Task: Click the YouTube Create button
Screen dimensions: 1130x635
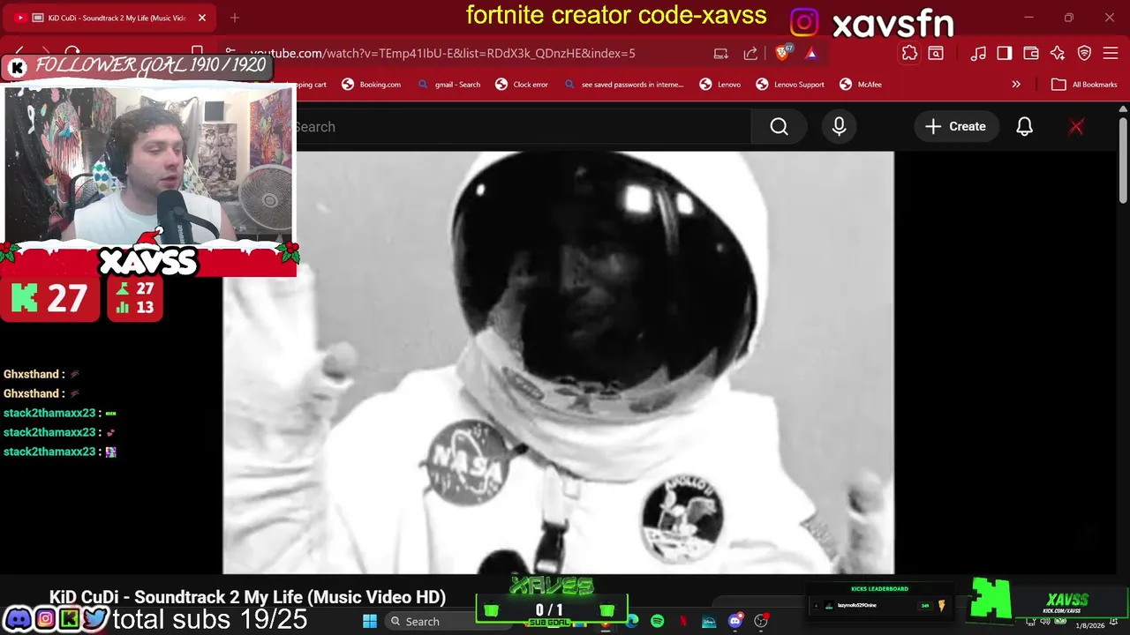Action: pos(955,127)
